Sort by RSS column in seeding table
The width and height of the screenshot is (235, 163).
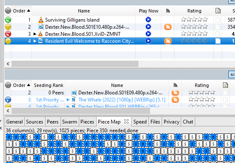[175, 85]
